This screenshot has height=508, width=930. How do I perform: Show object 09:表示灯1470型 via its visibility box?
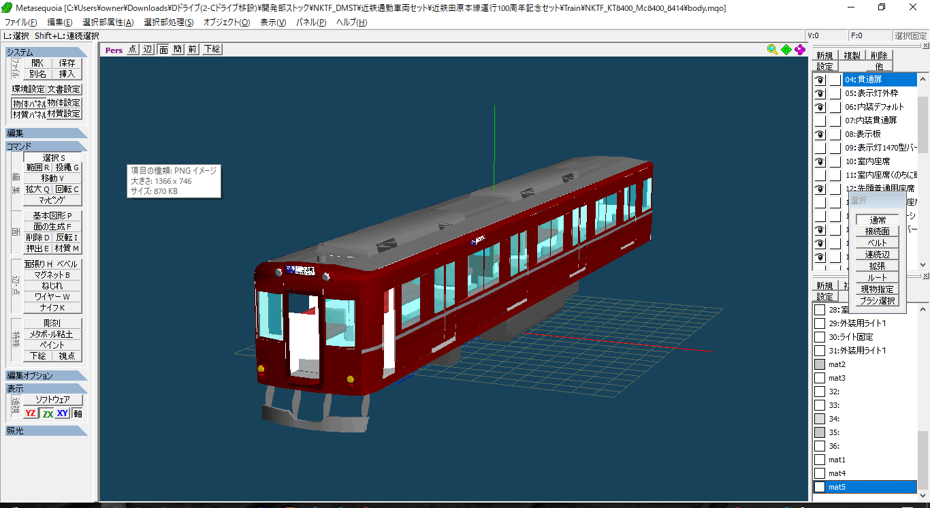click(x=820, y=148)
